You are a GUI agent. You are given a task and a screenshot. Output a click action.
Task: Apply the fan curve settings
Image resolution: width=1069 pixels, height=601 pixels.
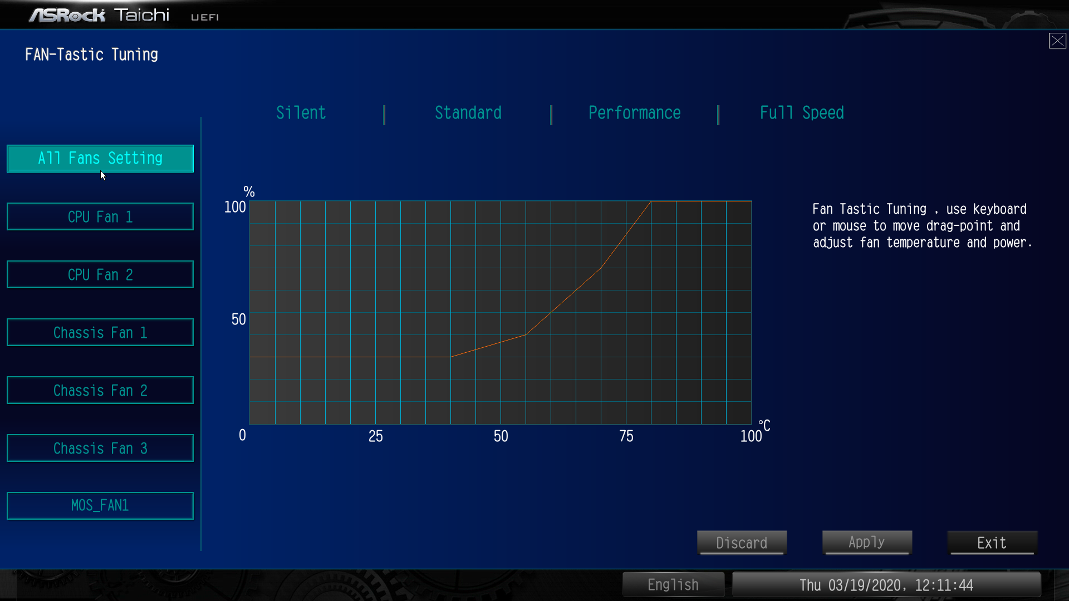(867, 542)
